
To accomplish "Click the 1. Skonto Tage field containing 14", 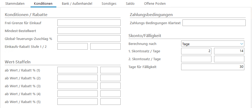I will (x=229, y=51).
